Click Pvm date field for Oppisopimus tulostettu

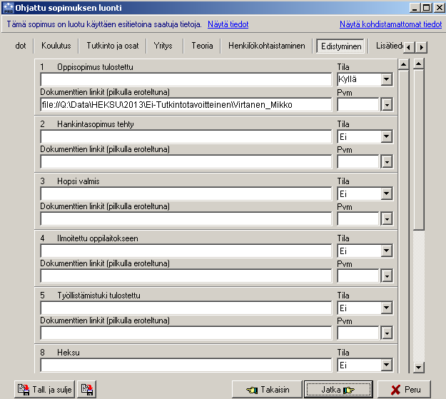(x=358, y=105)
